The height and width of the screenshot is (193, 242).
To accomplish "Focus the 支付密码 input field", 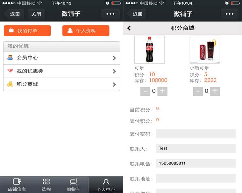I will coord(196,133).
